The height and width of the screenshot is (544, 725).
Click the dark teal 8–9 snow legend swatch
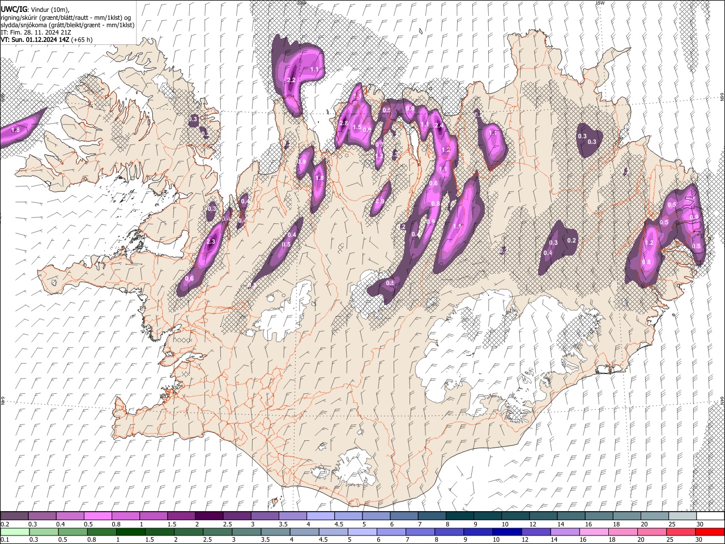[460, 516]
